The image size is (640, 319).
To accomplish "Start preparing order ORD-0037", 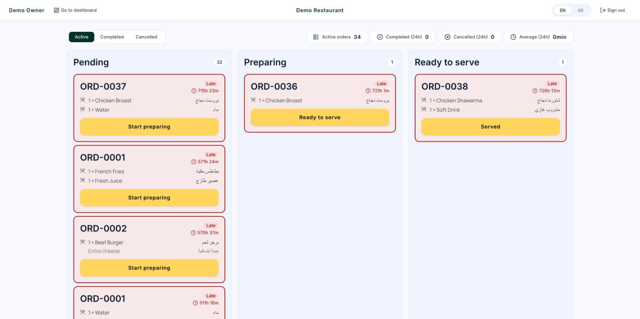I will [149, 127].
